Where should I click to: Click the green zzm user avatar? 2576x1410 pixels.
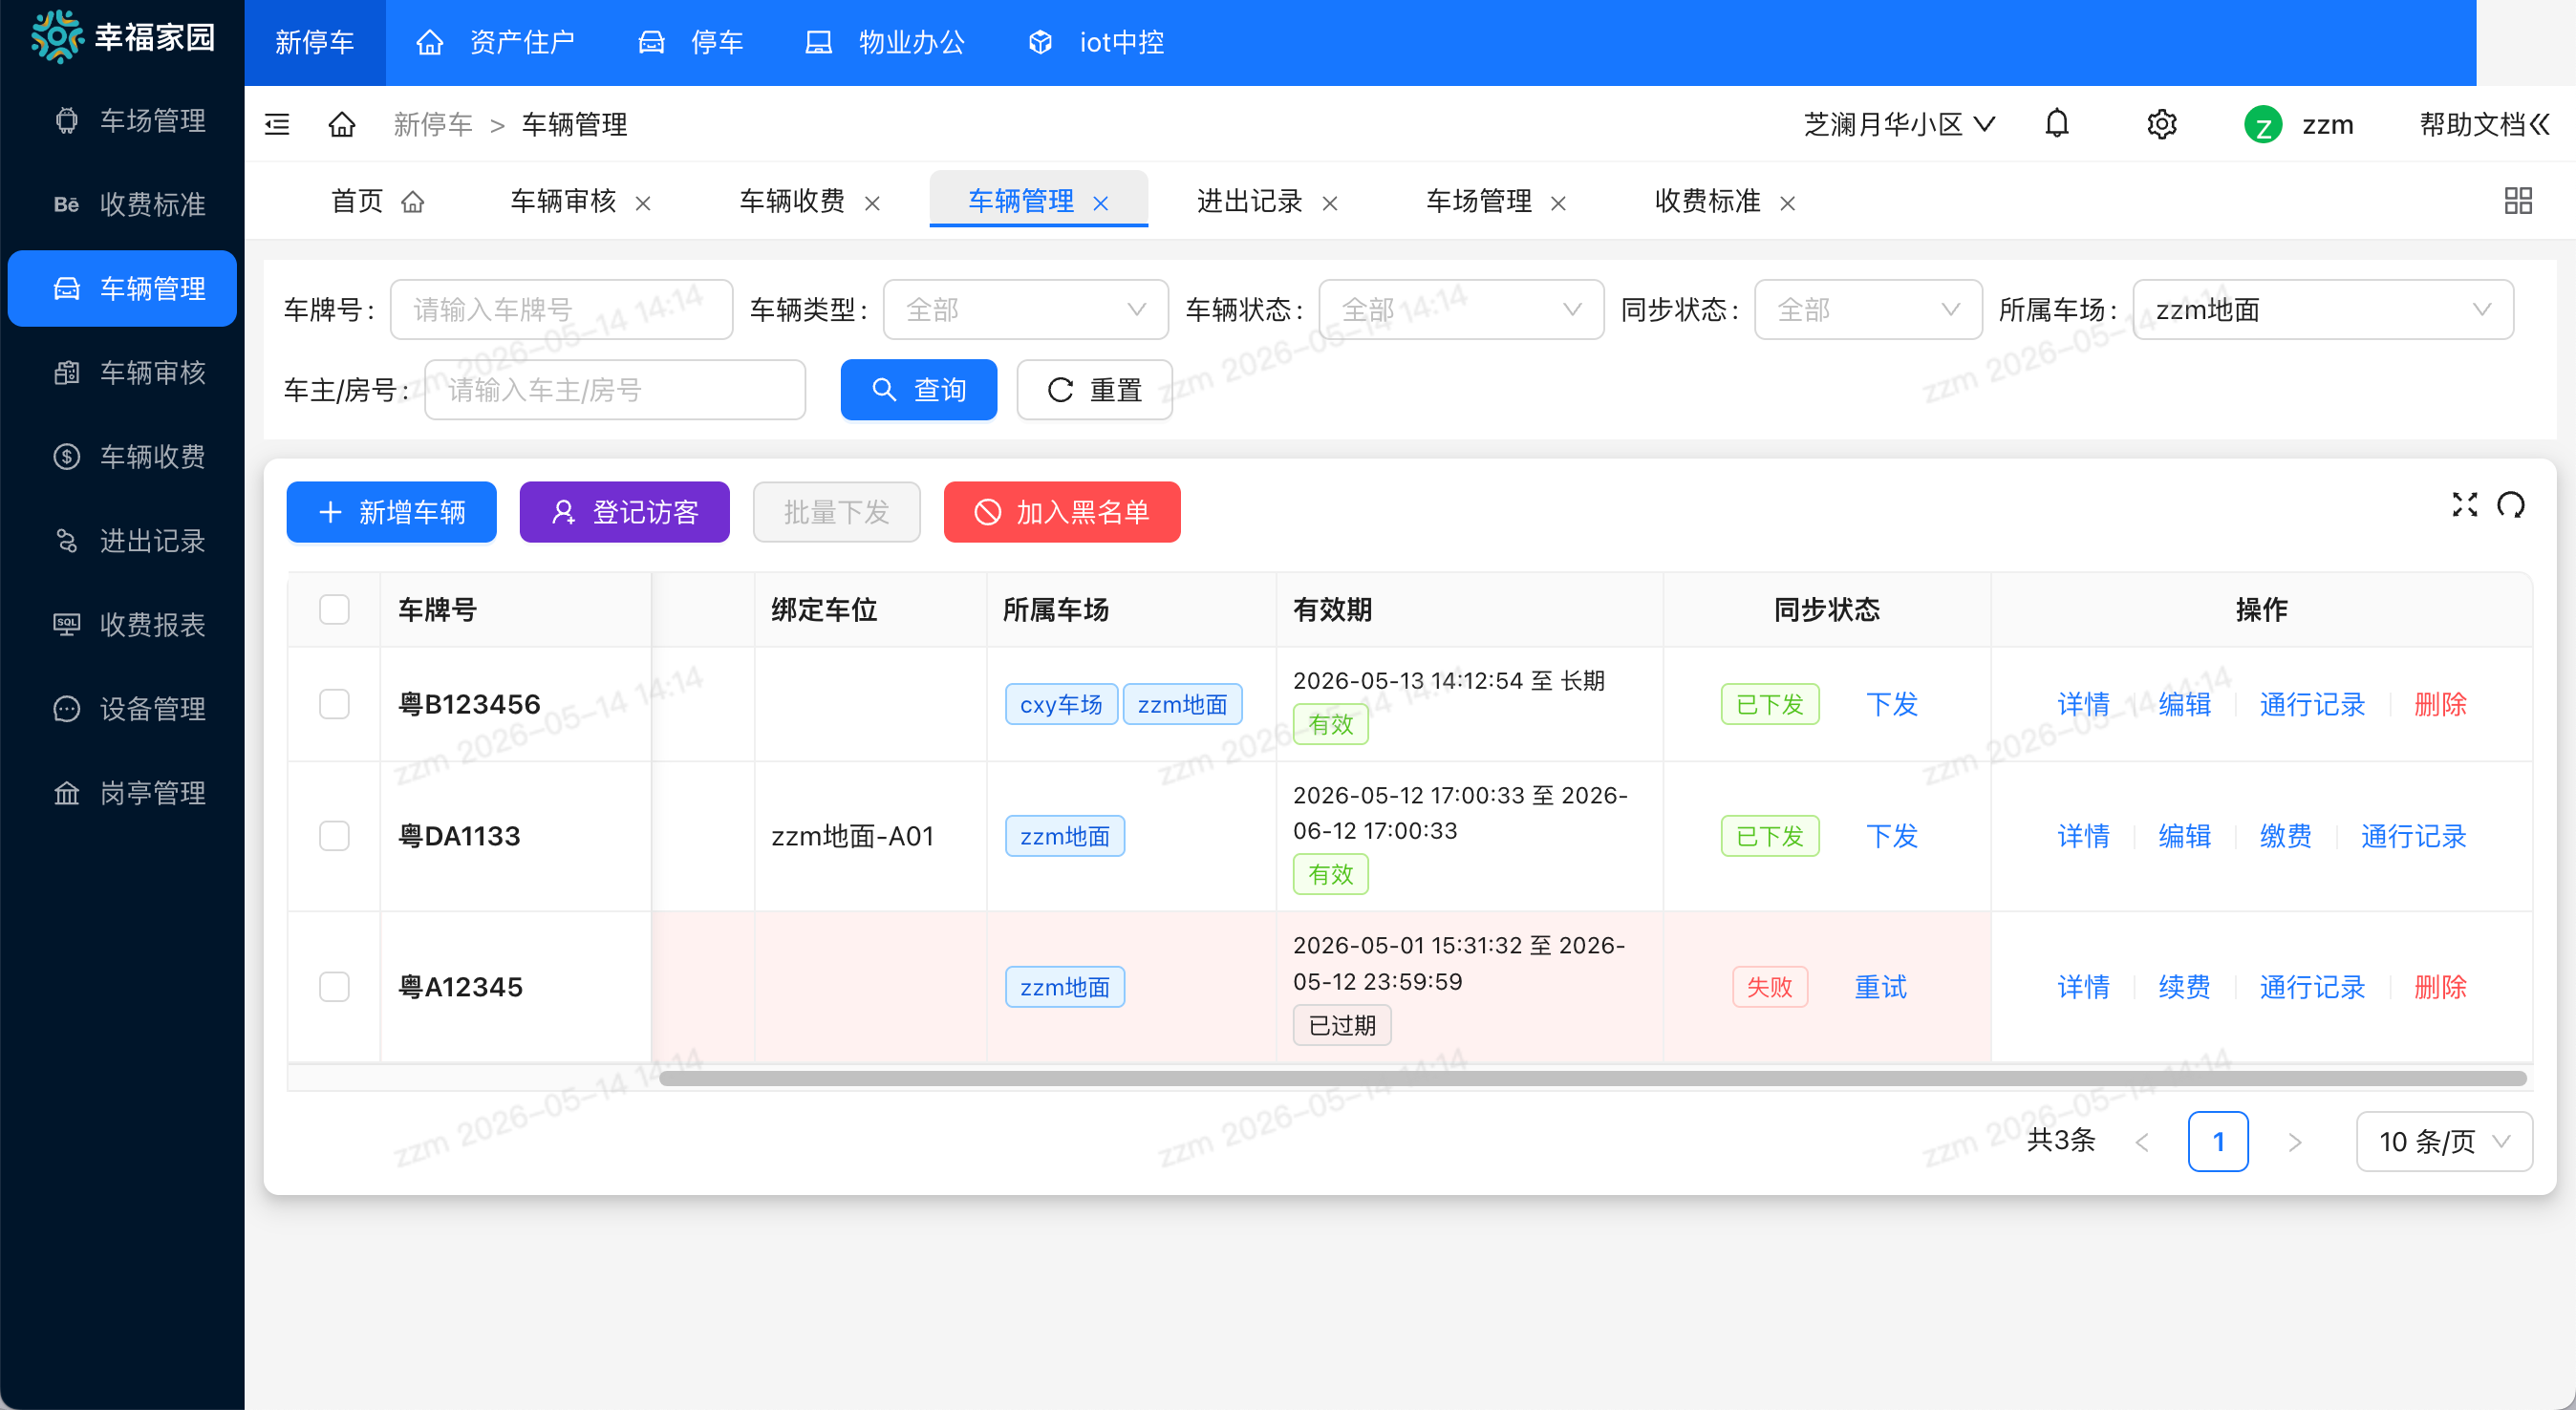tap(2263, 125)
